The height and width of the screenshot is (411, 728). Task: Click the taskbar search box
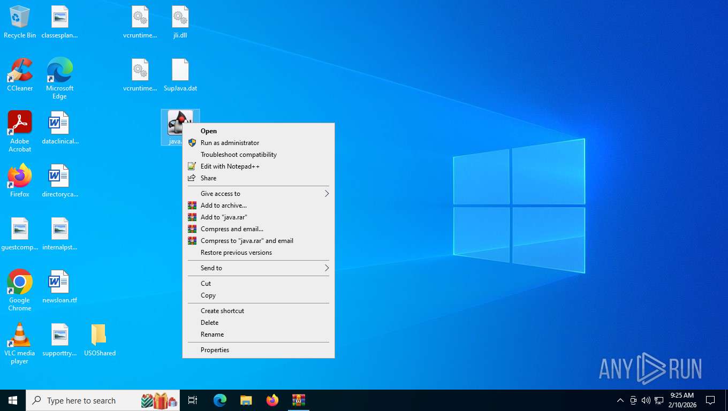pos(103,400)
